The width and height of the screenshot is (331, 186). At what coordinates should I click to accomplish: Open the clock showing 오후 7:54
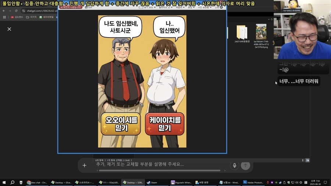[x=315, y=182]
